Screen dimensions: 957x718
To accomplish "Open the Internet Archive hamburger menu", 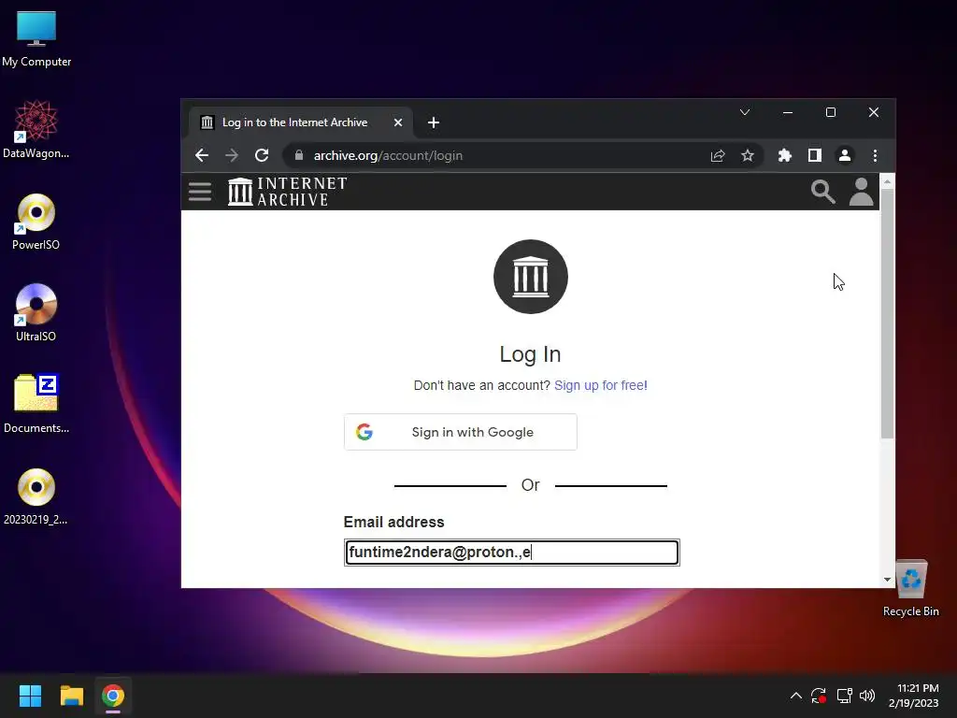I will tap(200, 192).
